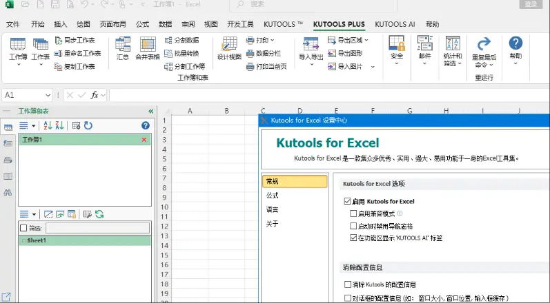Click the 重复最后命令 (Rerun last command) icon
The image size is (550, 303).
[484, 51]
